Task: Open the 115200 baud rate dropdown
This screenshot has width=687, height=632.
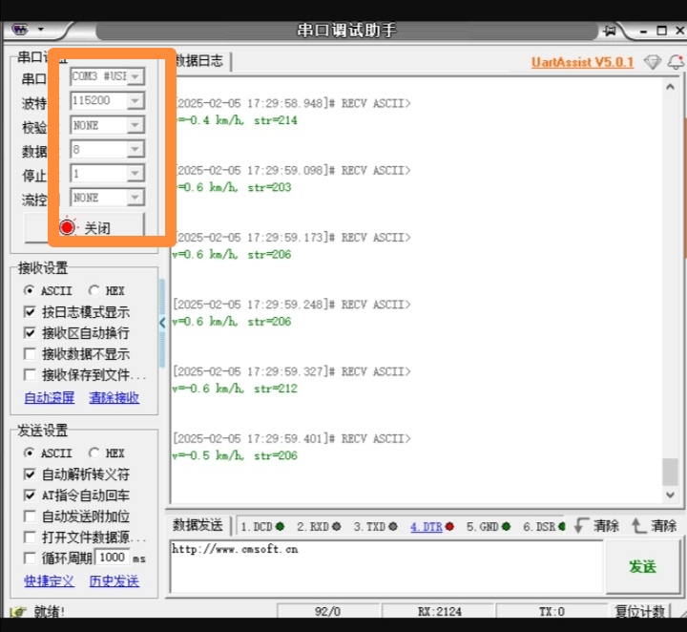Action: point(135,100)
